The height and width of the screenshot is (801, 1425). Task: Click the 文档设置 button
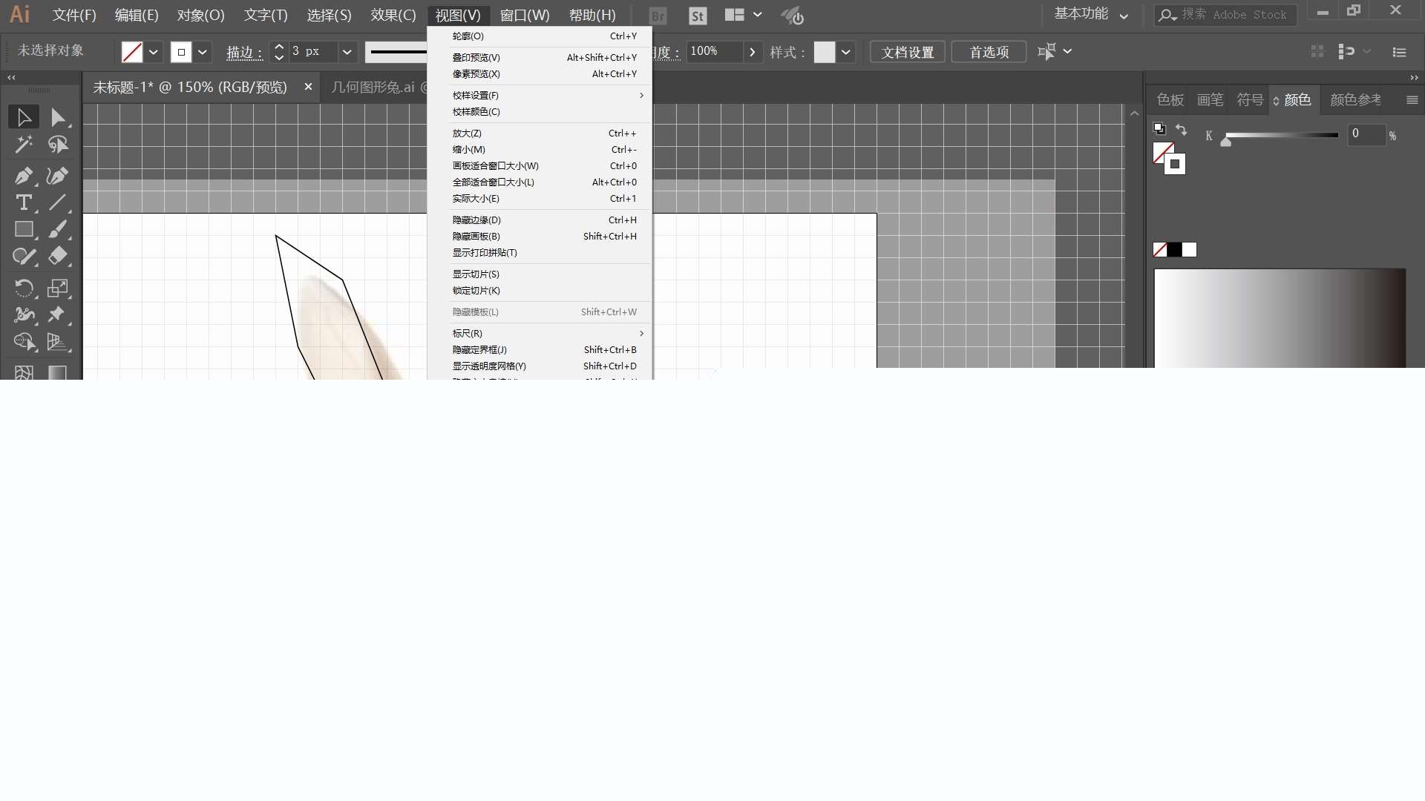(907, 52)
